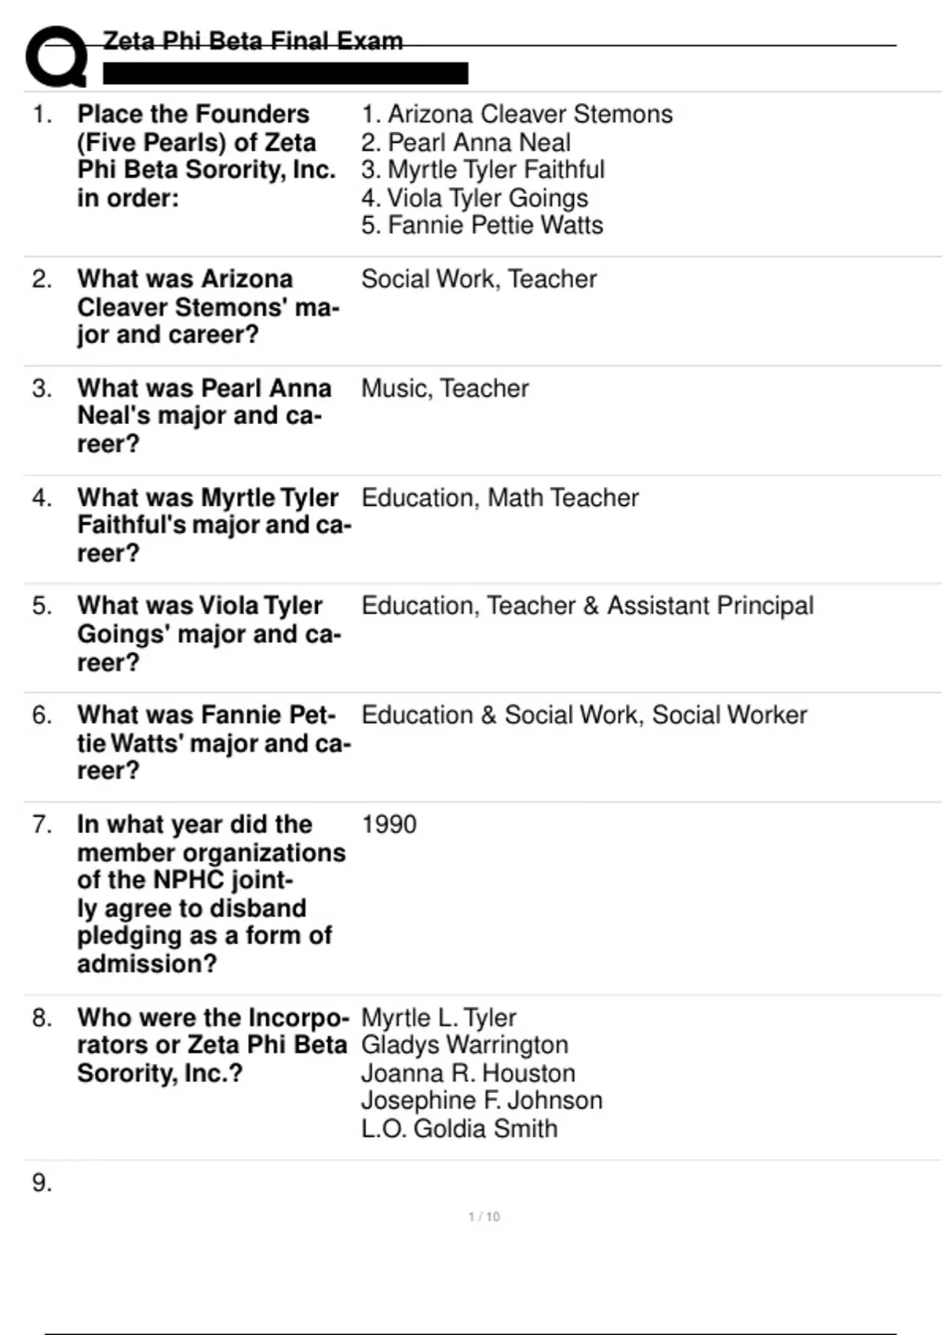Select question 5 about Viola Tyler Goings
This screenshot has width=942, height=1335.
click(209, 635)
